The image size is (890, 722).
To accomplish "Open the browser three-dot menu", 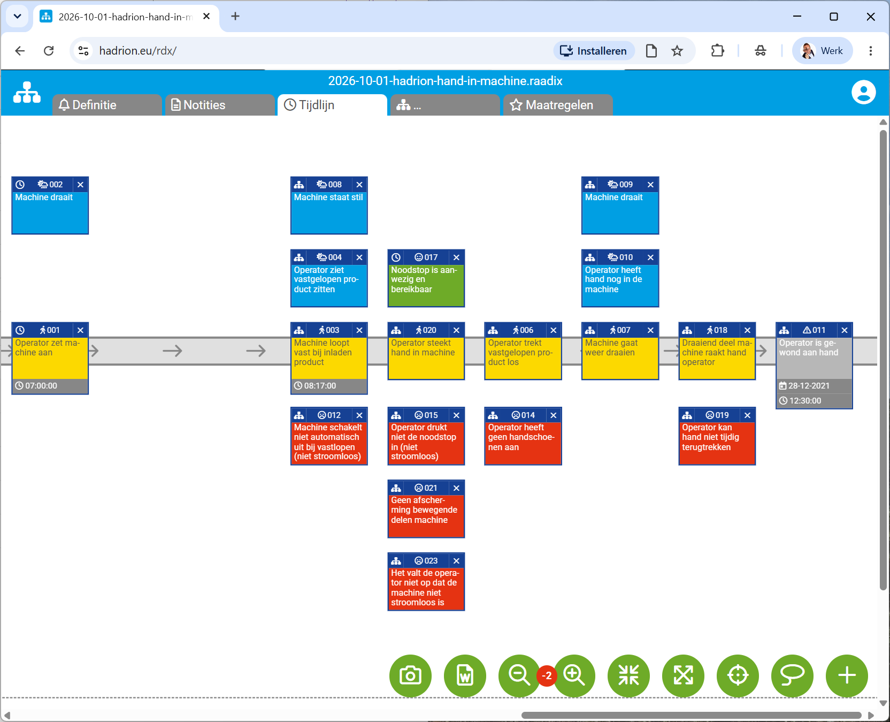I will pyautogui.click(x=871, y=51).
